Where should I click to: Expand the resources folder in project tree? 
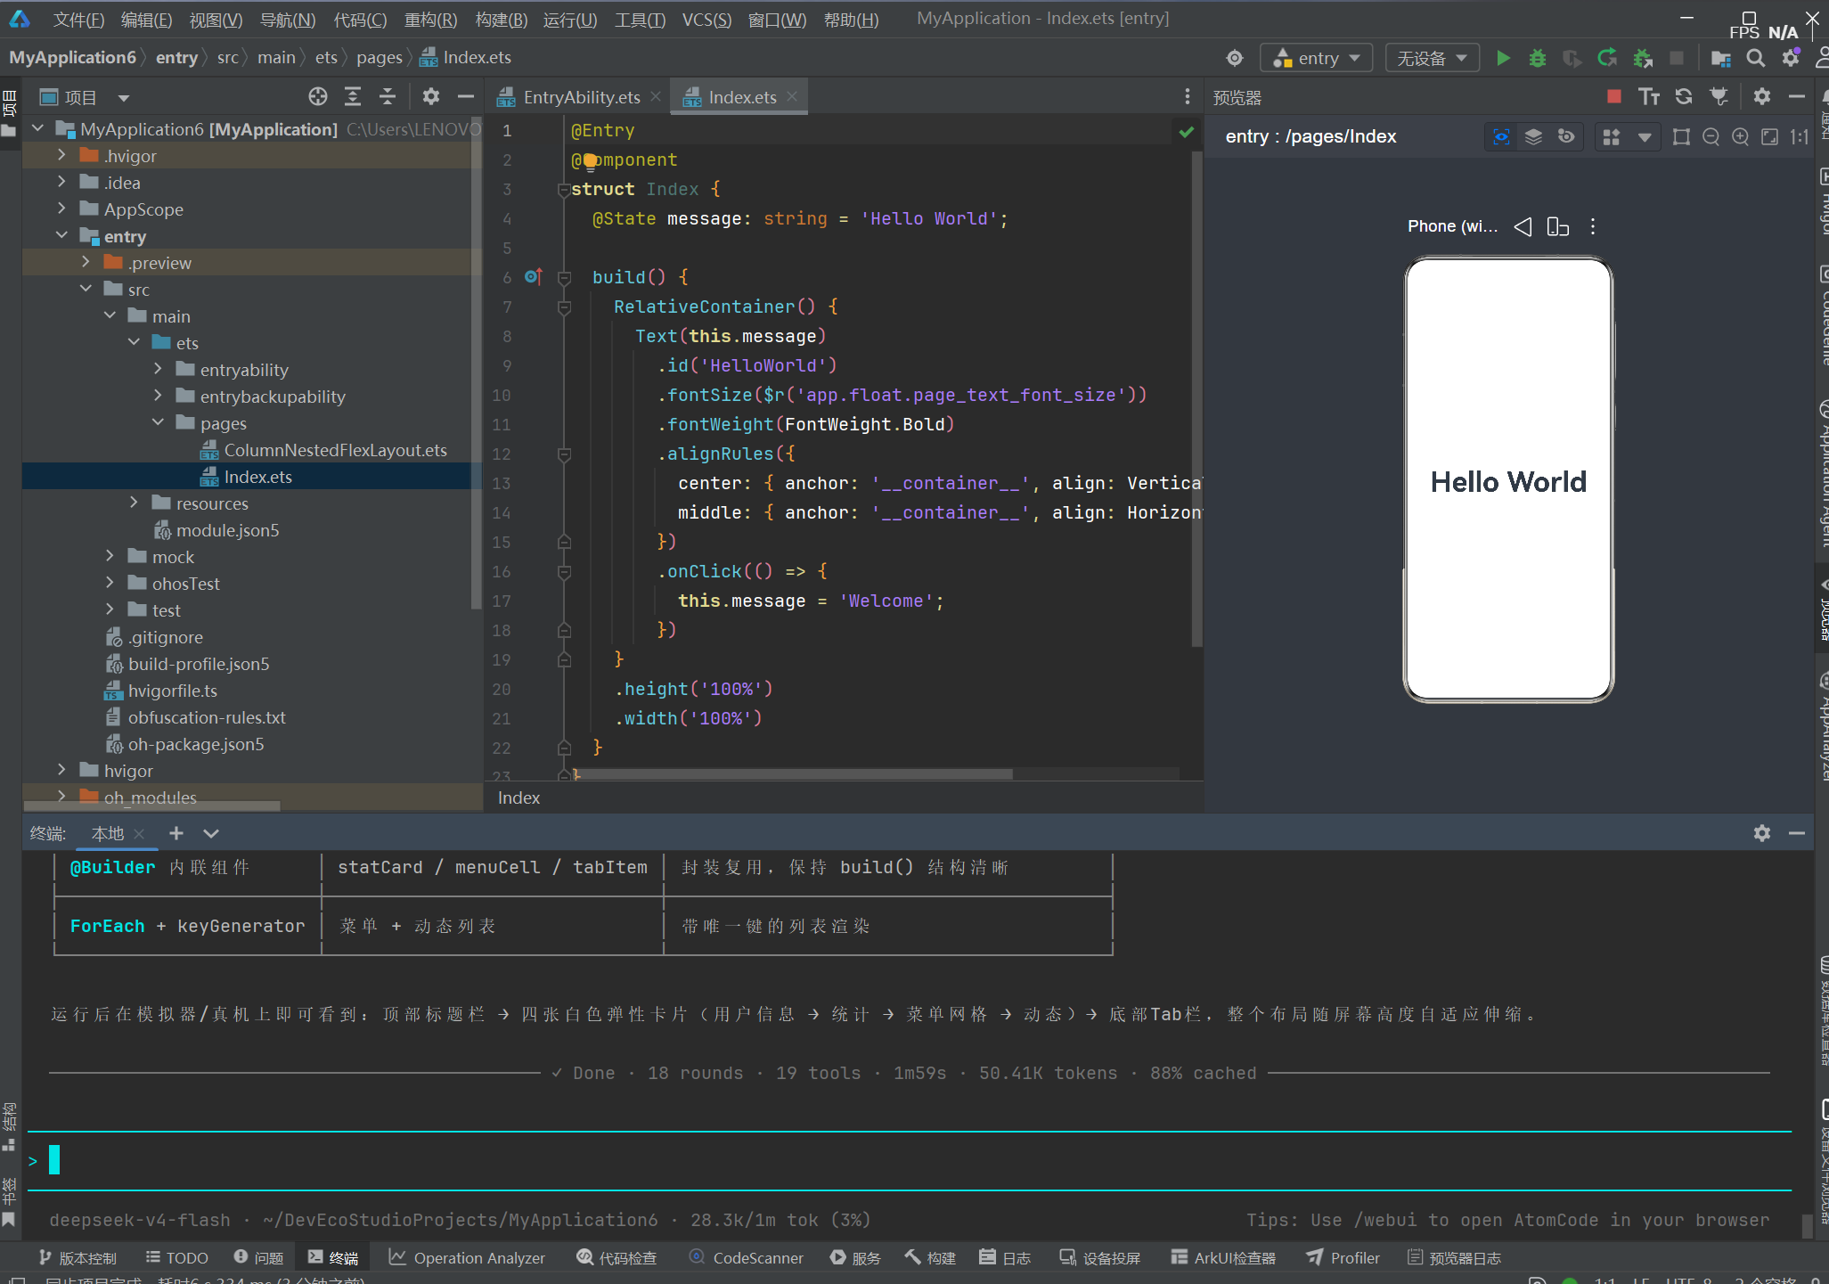click(x=134, y=503)
